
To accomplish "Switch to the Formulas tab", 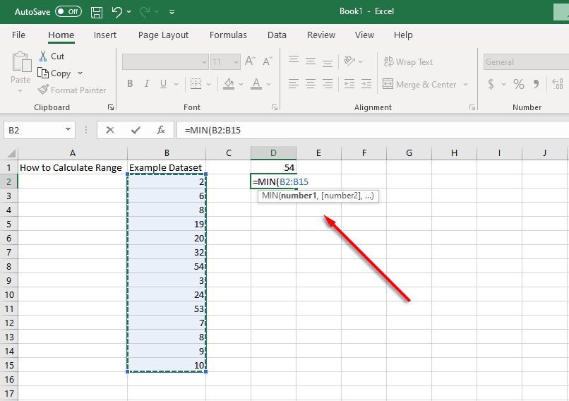I will click(x=228, y=35).
